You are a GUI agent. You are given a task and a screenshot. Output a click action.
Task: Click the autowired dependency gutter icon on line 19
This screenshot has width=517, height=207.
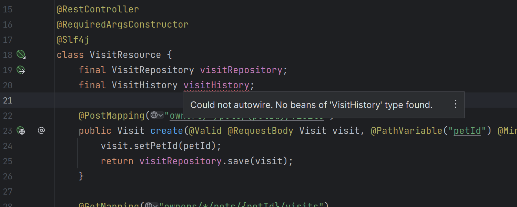point(21,70)
